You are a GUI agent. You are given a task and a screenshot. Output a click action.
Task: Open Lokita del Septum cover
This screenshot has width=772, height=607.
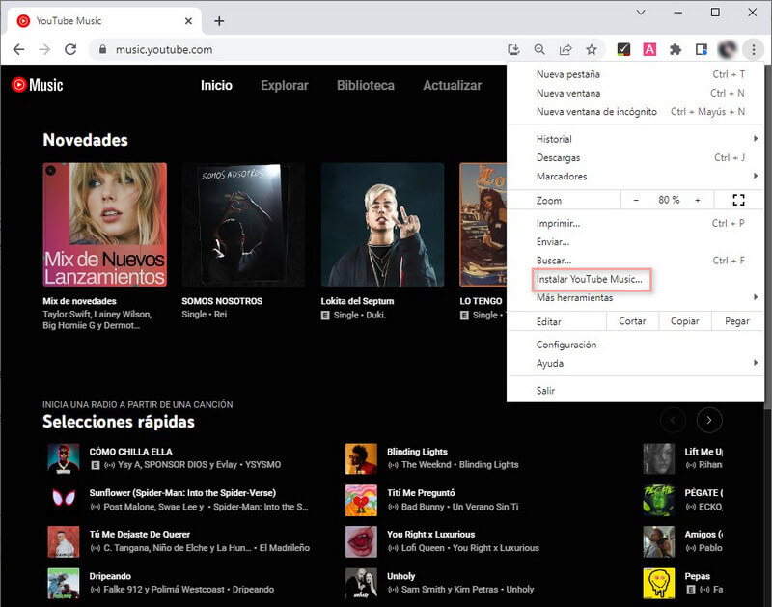click(382, 225)
